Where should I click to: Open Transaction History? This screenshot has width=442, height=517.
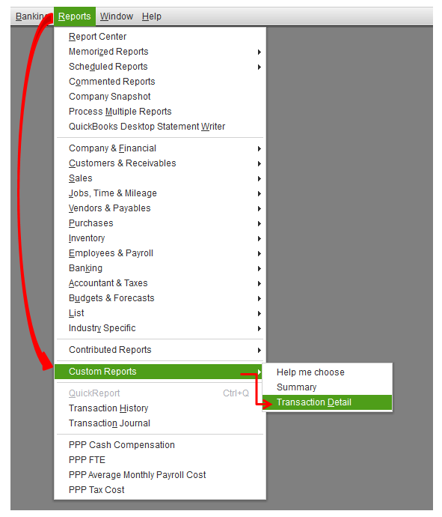coord(108,408)
